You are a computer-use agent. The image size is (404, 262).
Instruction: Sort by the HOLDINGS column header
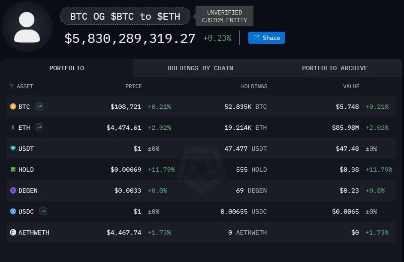254,86
